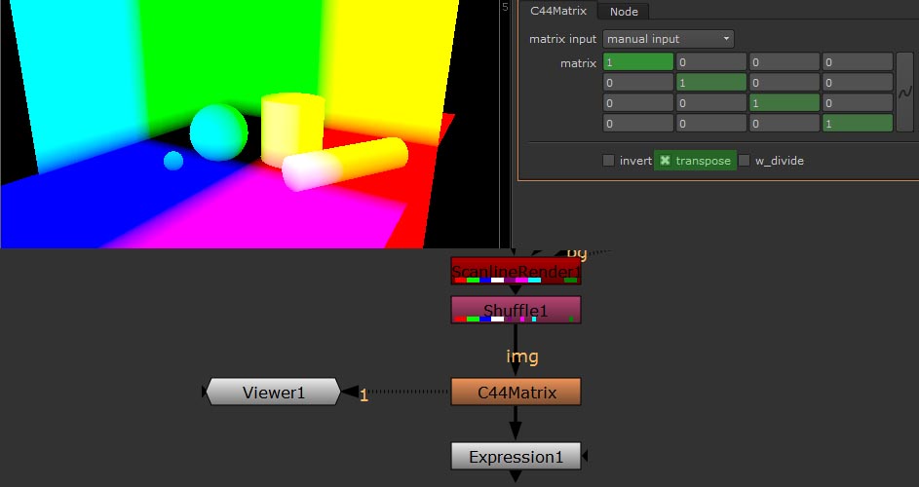Select the Viewer1 node
This screenshot has height=487, width=919.
click(274, 393)
